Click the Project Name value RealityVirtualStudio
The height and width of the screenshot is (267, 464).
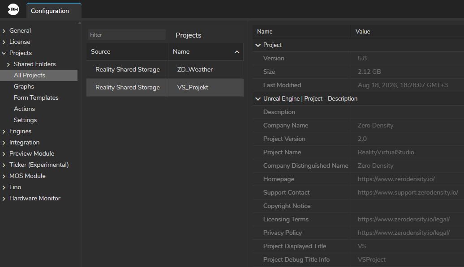pyautogui.click(x=386, y=152)
